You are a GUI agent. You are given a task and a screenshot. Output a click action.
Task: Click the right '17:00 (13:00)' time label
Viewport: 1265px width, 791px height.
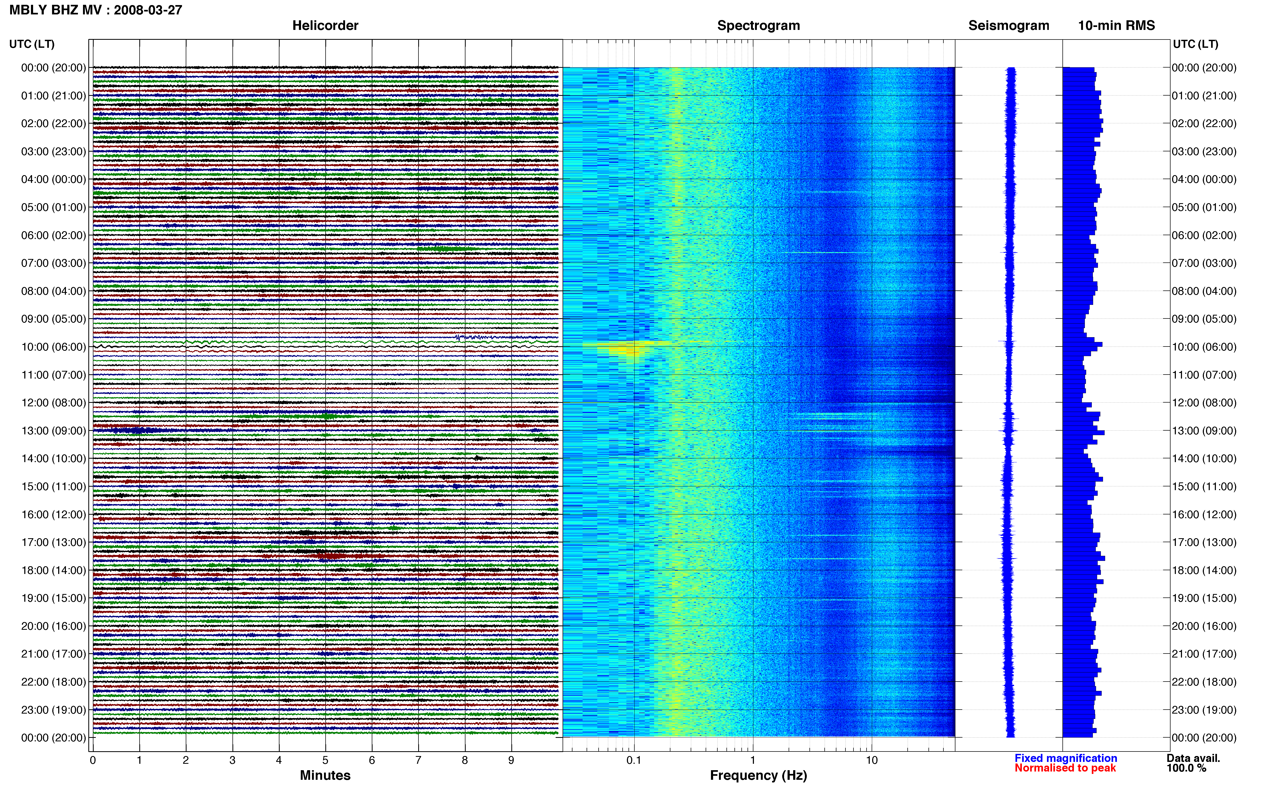tap(1204, 542)
